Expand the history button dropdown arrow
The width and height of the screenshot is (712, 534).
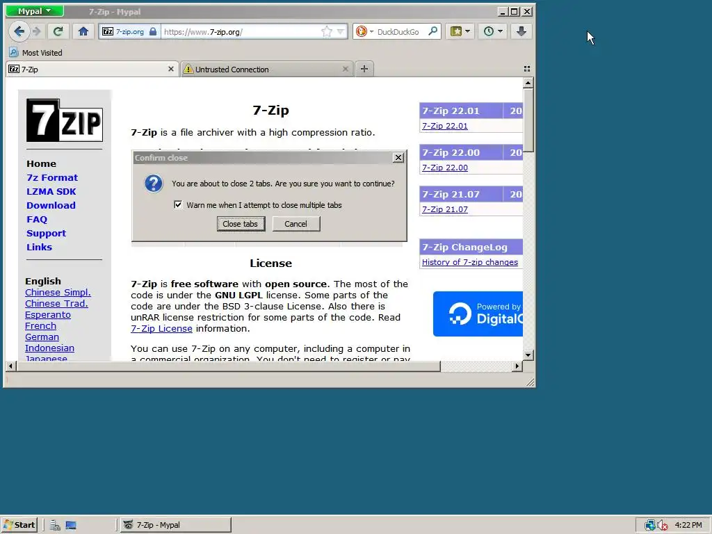point(501,31)
